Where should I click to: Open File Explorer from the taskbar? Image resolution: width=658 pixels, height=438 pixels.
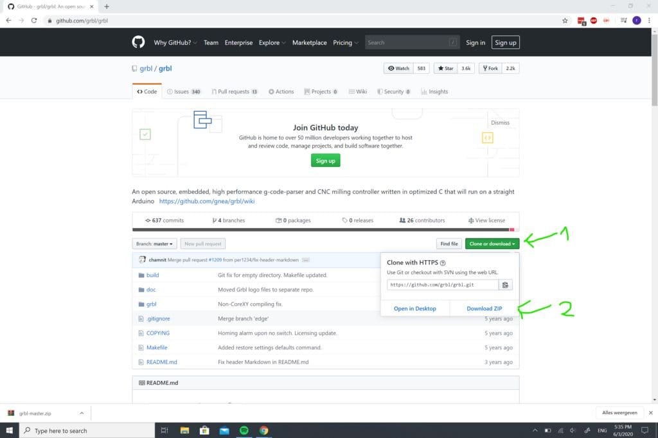[x=184, y=430]
